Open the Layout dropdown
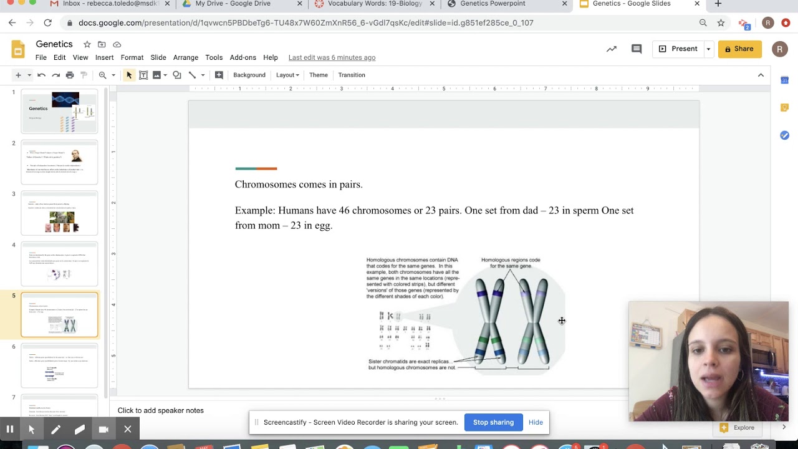Viewport: 798px width, 449px height. (287, 75)
